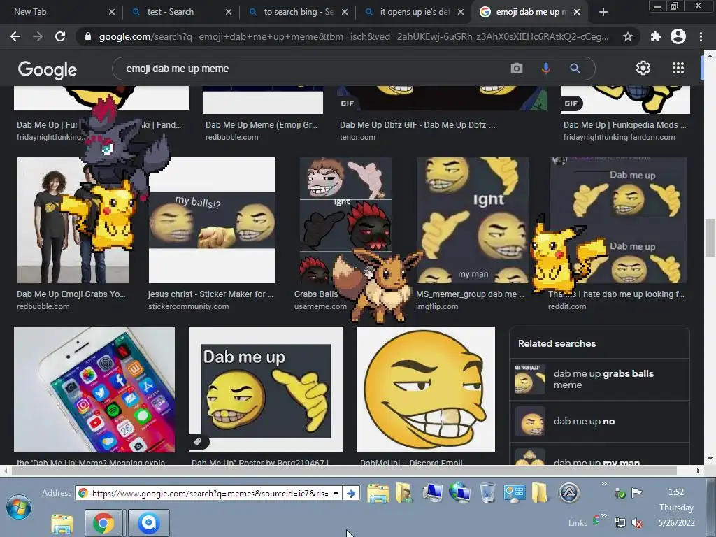Close the New Tab tab

(112, 12)
